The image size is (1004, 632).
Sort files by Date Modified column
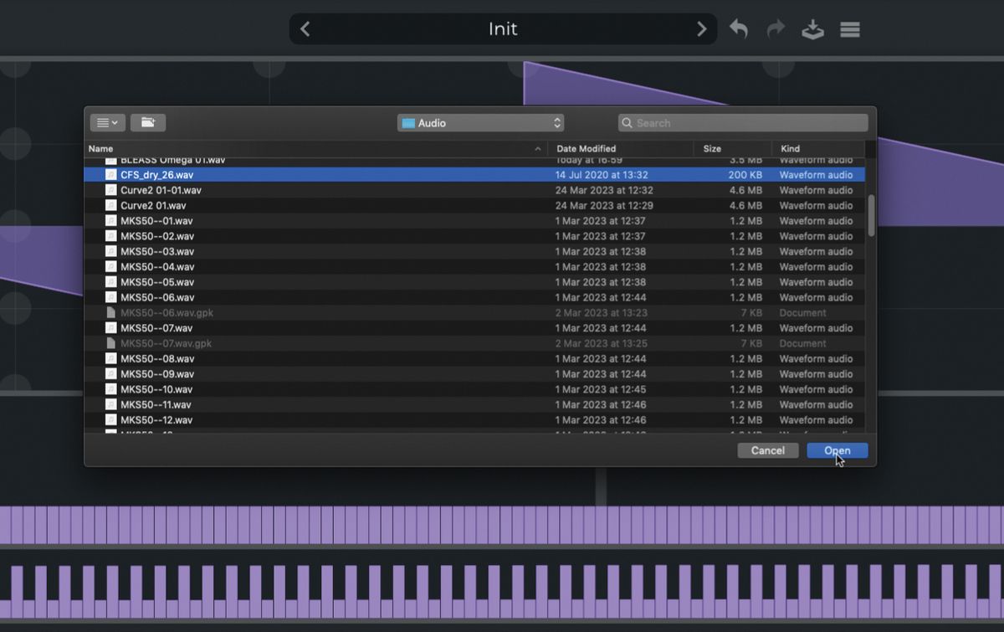click(x=619, y=149)
